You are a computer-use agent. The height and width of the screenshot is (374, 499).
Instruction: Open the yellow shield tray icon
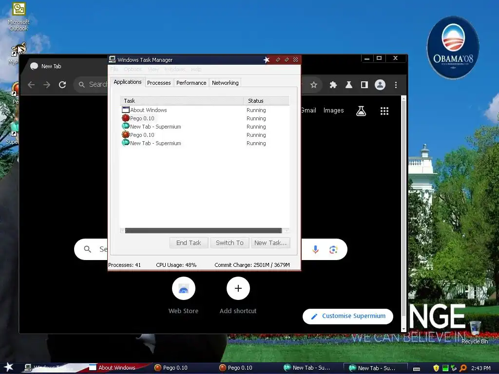click(436, 368)
